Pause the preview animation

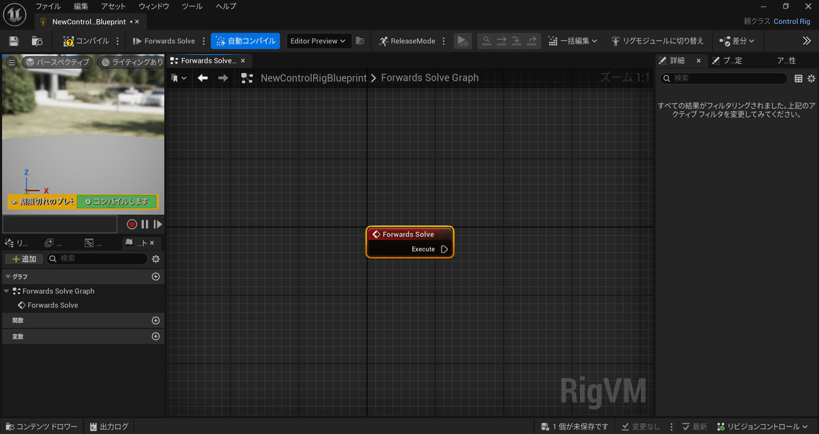tap(145, 224)
